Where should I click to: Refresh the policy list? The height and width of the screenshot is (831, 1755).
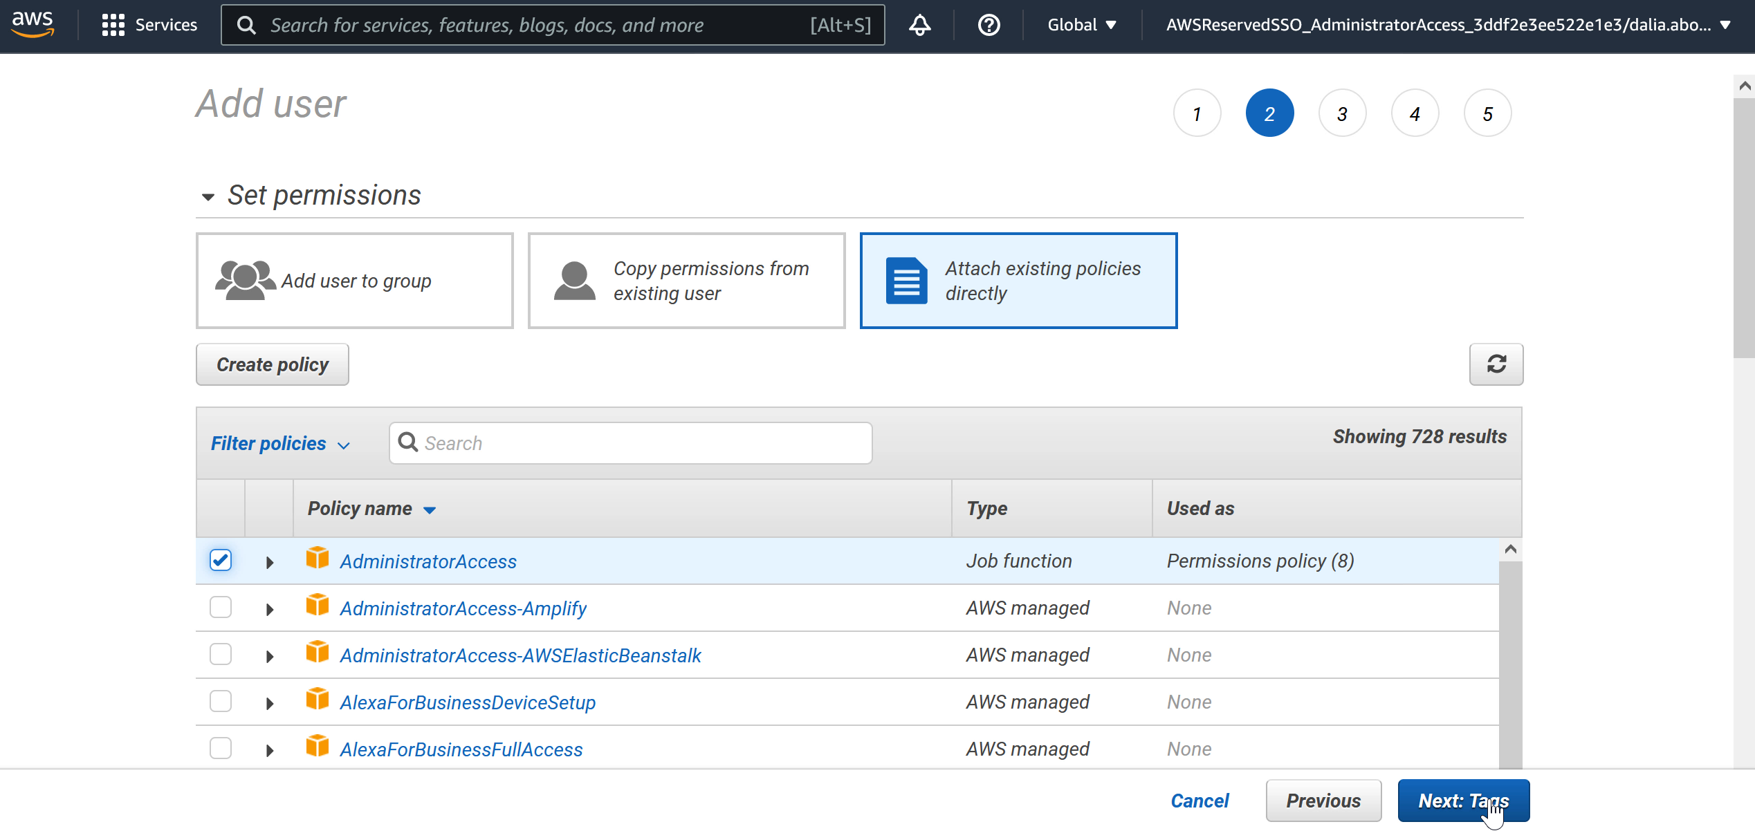point(1496,364)
